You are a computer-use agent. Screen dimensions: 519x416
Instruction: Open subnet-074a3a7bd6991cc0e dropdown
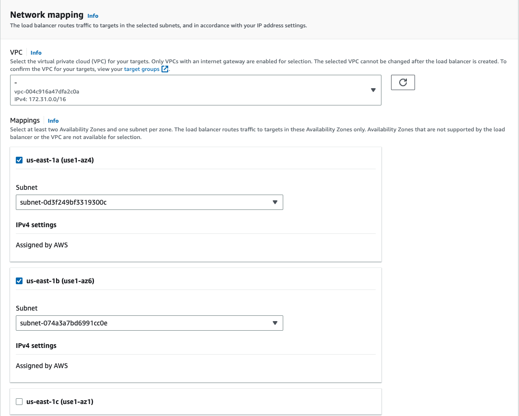click(x=144, y=323)
